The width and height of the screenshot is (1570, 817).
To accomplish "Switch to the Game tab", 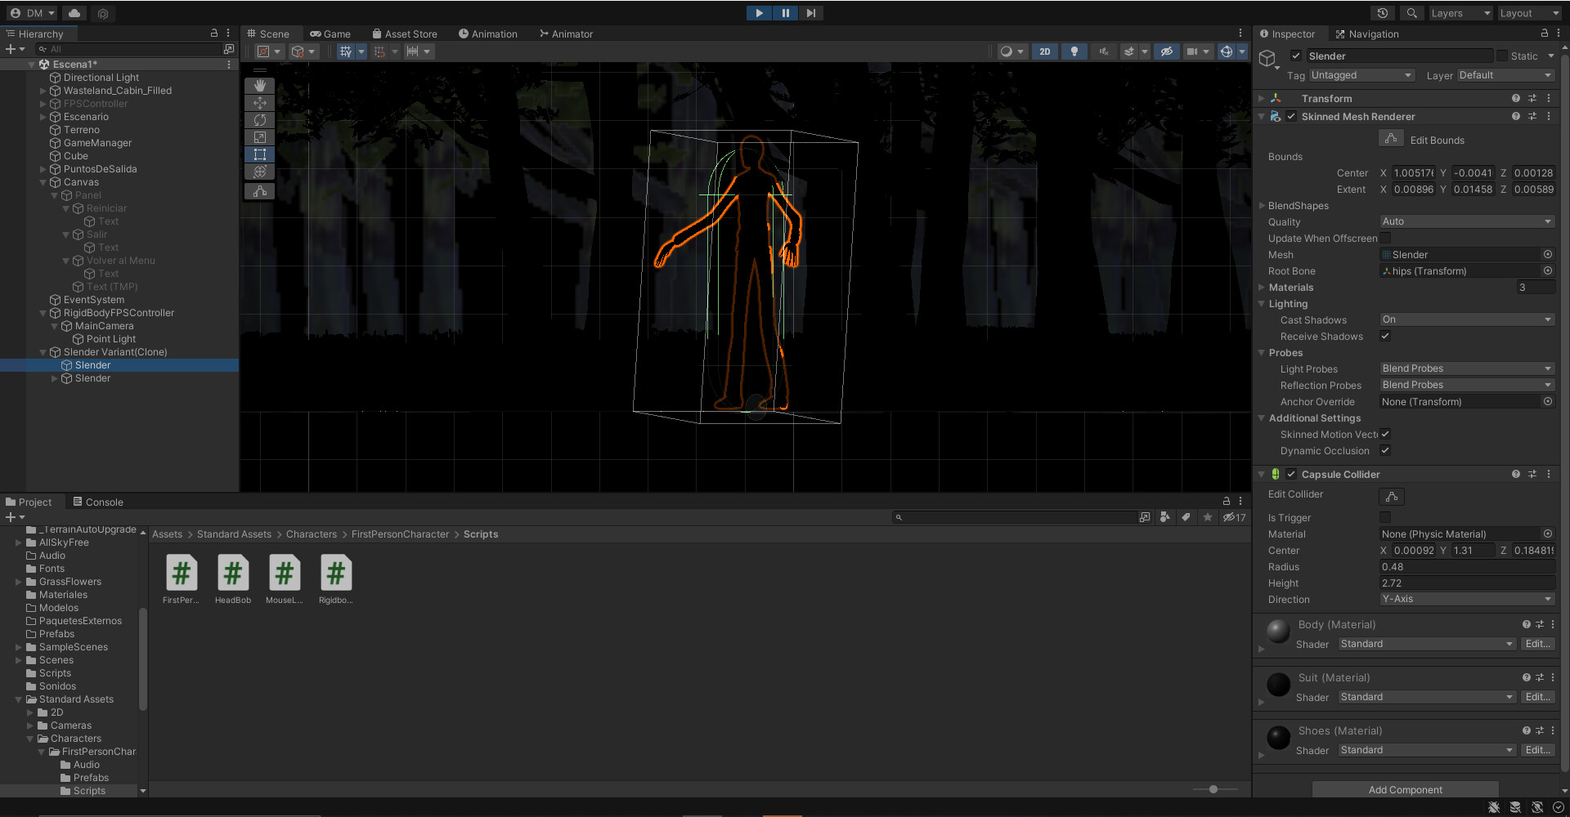I will click(330, 33).
